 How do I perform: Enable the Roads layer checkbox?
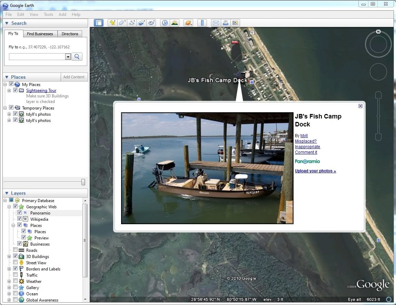point(16,250)
